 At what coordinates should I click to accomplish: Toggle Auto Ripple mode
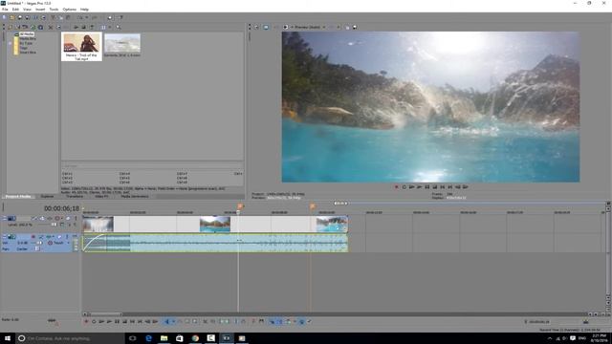[288, 321]
